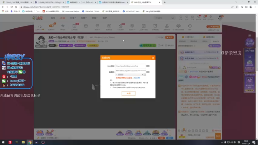Open the Windows Start menu
The width and height of the screenshot is (258, 145).
tap(3, 142)
